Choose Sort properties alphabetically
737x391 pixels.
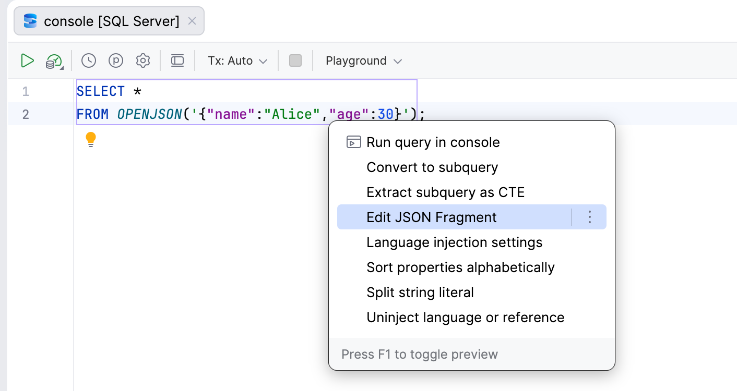tap(472, 267)
